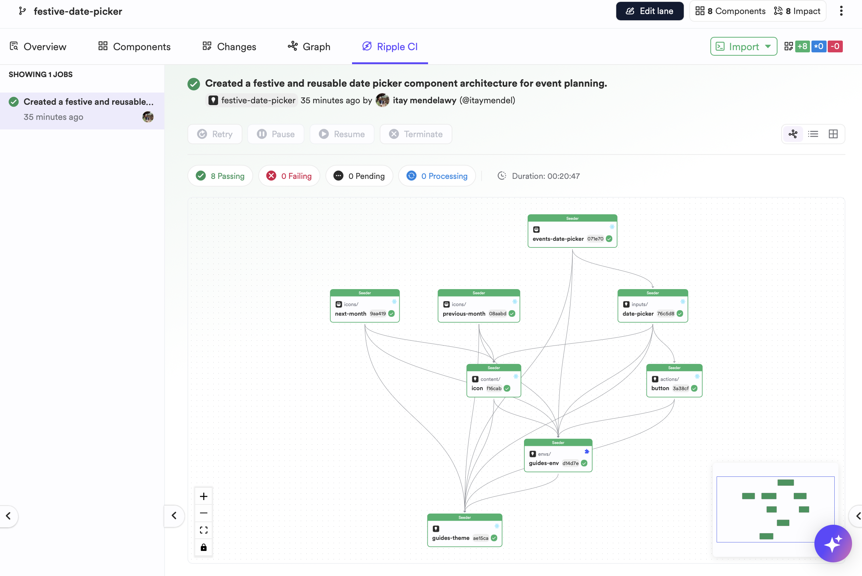Viewport: 862px width, 576px height.
Task: Click the lane branch icon beside festive-date-picker
Action: [22, 11]
